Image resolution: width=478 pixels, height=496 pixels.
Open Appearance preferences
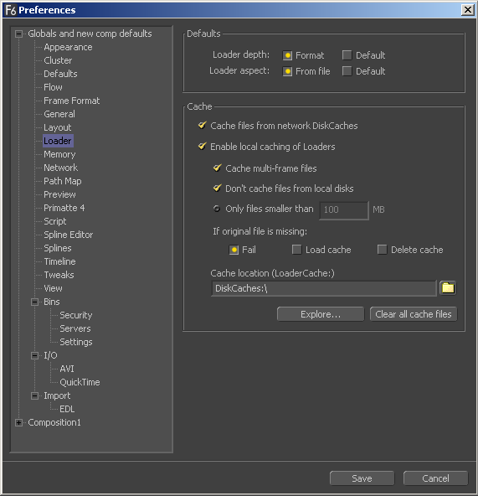[x=68, y=47]
